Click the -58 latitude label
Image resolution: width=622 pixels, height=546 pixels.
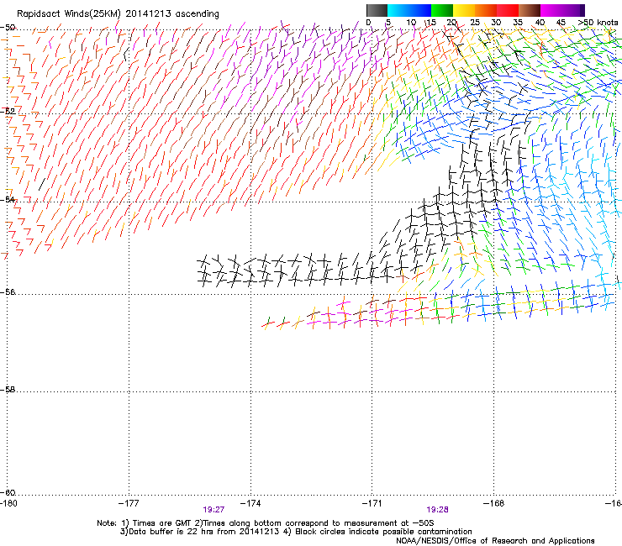(x=8, y=390)
